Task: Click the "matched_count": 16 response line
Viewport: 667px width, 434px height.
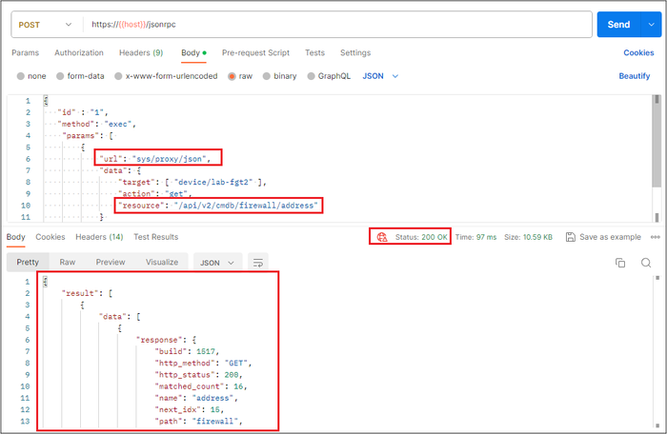Action: (201, 386)
